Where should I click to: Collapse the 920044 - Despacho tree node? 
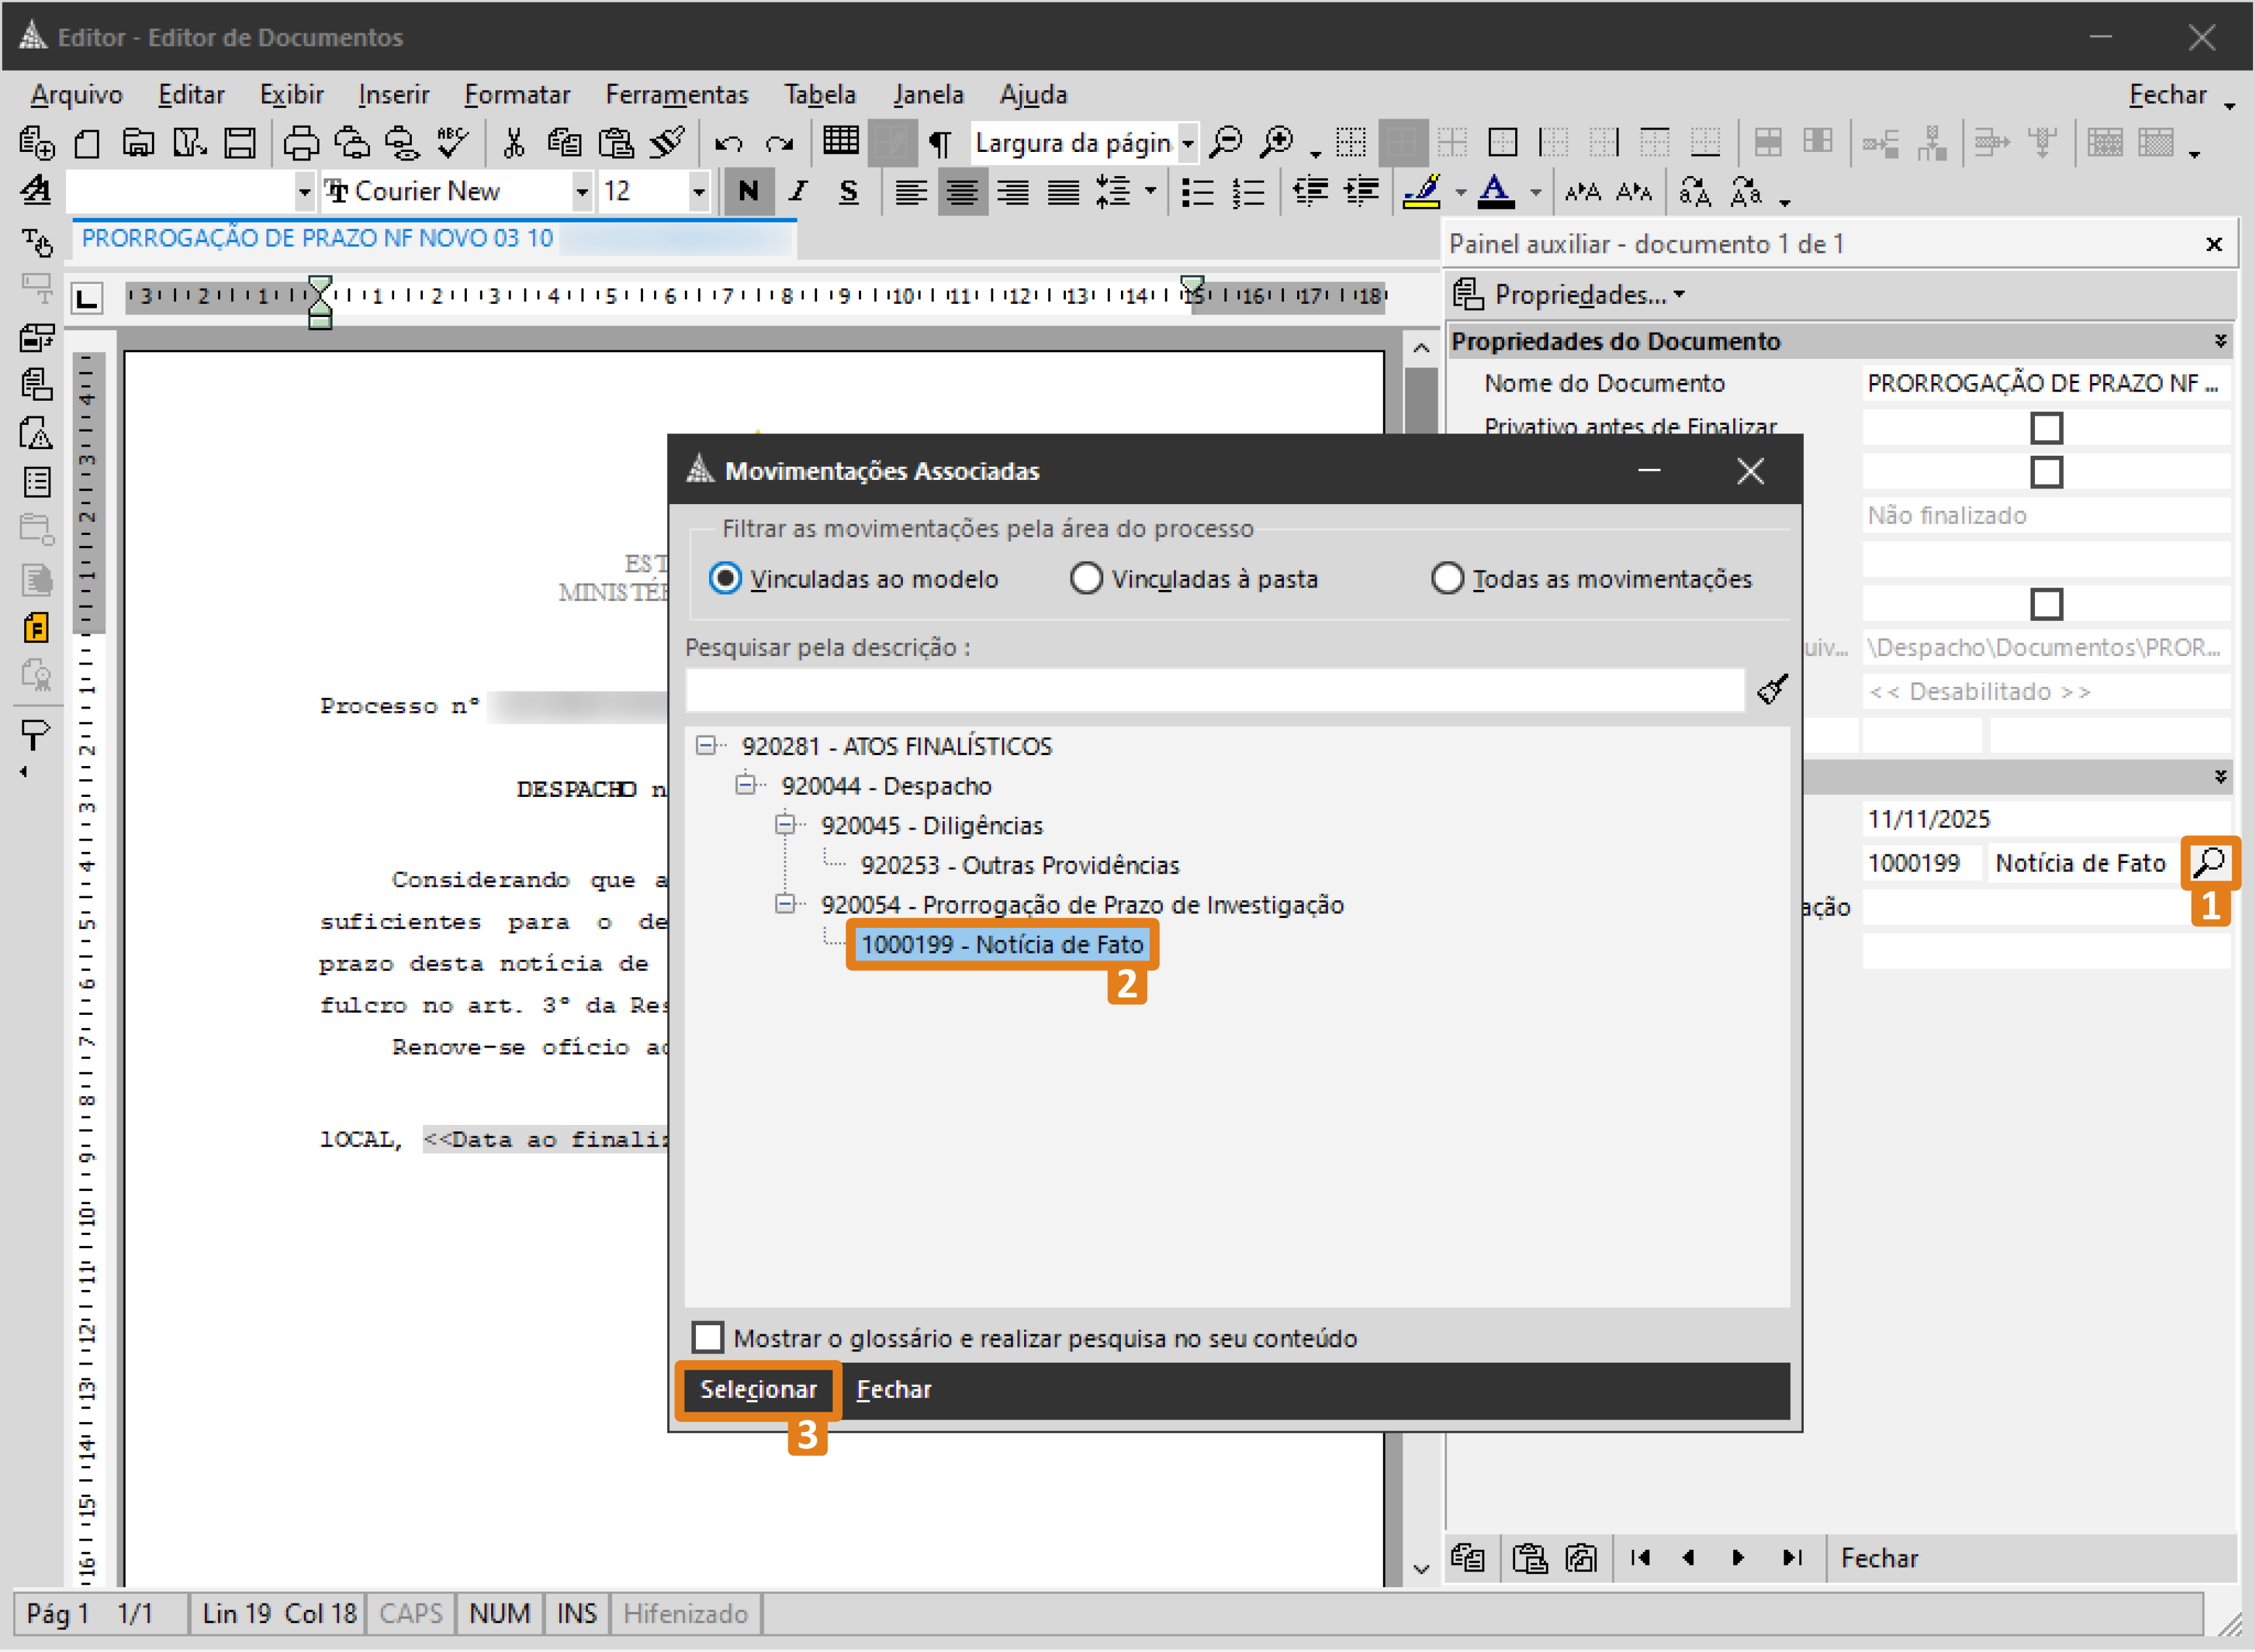tap(745, 785)
